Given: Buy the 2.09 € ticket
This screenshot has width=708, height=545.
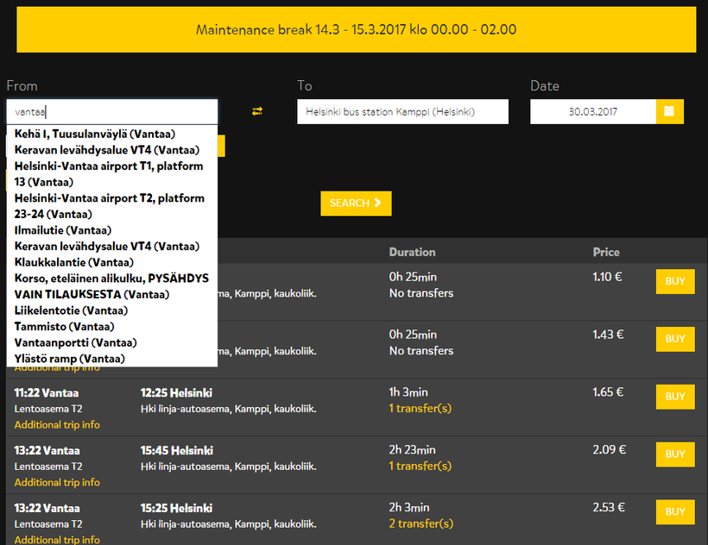Looking at the screenshot, I should 674,454.
